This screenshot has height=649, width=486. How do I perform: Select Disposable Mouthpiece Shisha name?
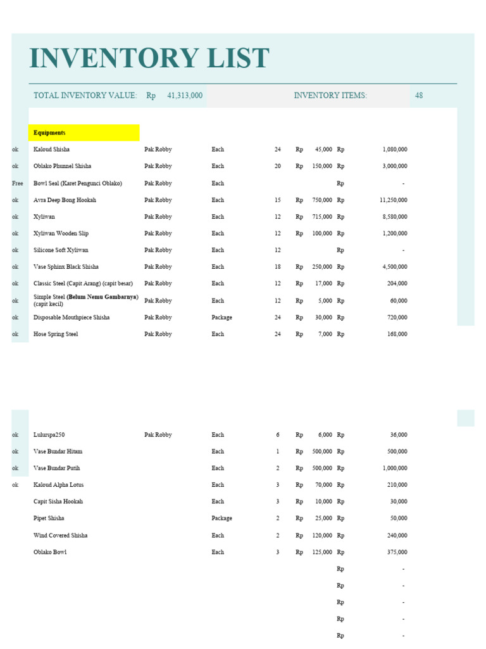(72, 318)
